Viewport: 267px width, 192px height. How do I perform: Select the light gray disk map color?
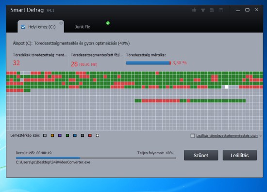coord(45,135)
